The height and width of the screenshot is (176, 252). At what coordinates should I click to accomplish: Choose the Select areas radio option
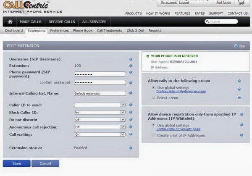coord(153,97)
